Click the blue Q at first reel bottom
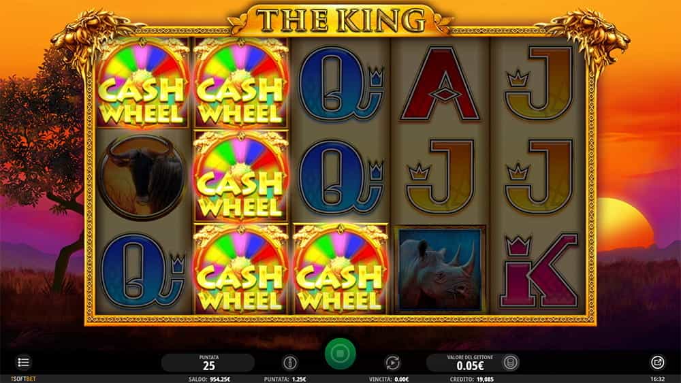The height and width of the screenshot is (383, 681). pyautogui.click(x=142, y=271)
